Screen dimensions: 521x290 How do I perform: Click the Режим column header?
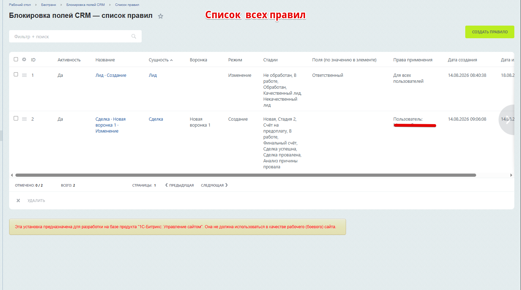click(235, 60)
